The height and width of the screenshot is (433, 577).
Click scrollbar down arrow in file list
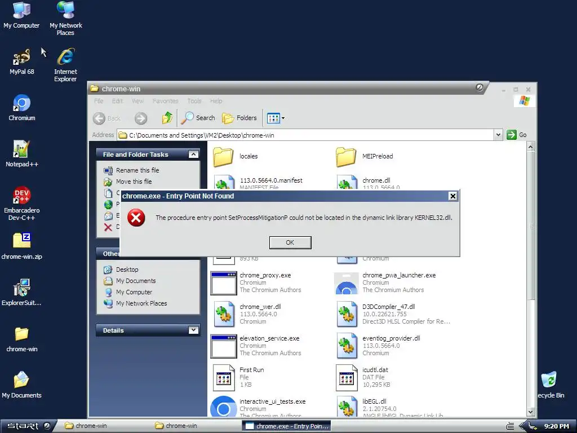click(x=530, y=412)
